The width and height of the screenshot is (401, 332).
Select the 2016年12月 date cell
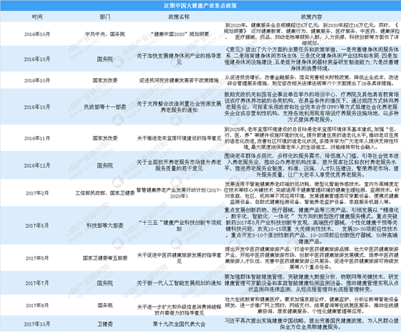coord(37,166)
